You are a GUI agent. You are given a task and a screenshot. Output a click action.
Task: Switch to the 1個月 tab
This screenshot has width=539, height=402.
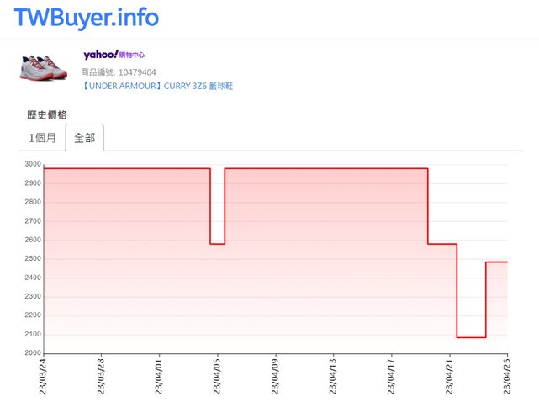tap(42, 137)
